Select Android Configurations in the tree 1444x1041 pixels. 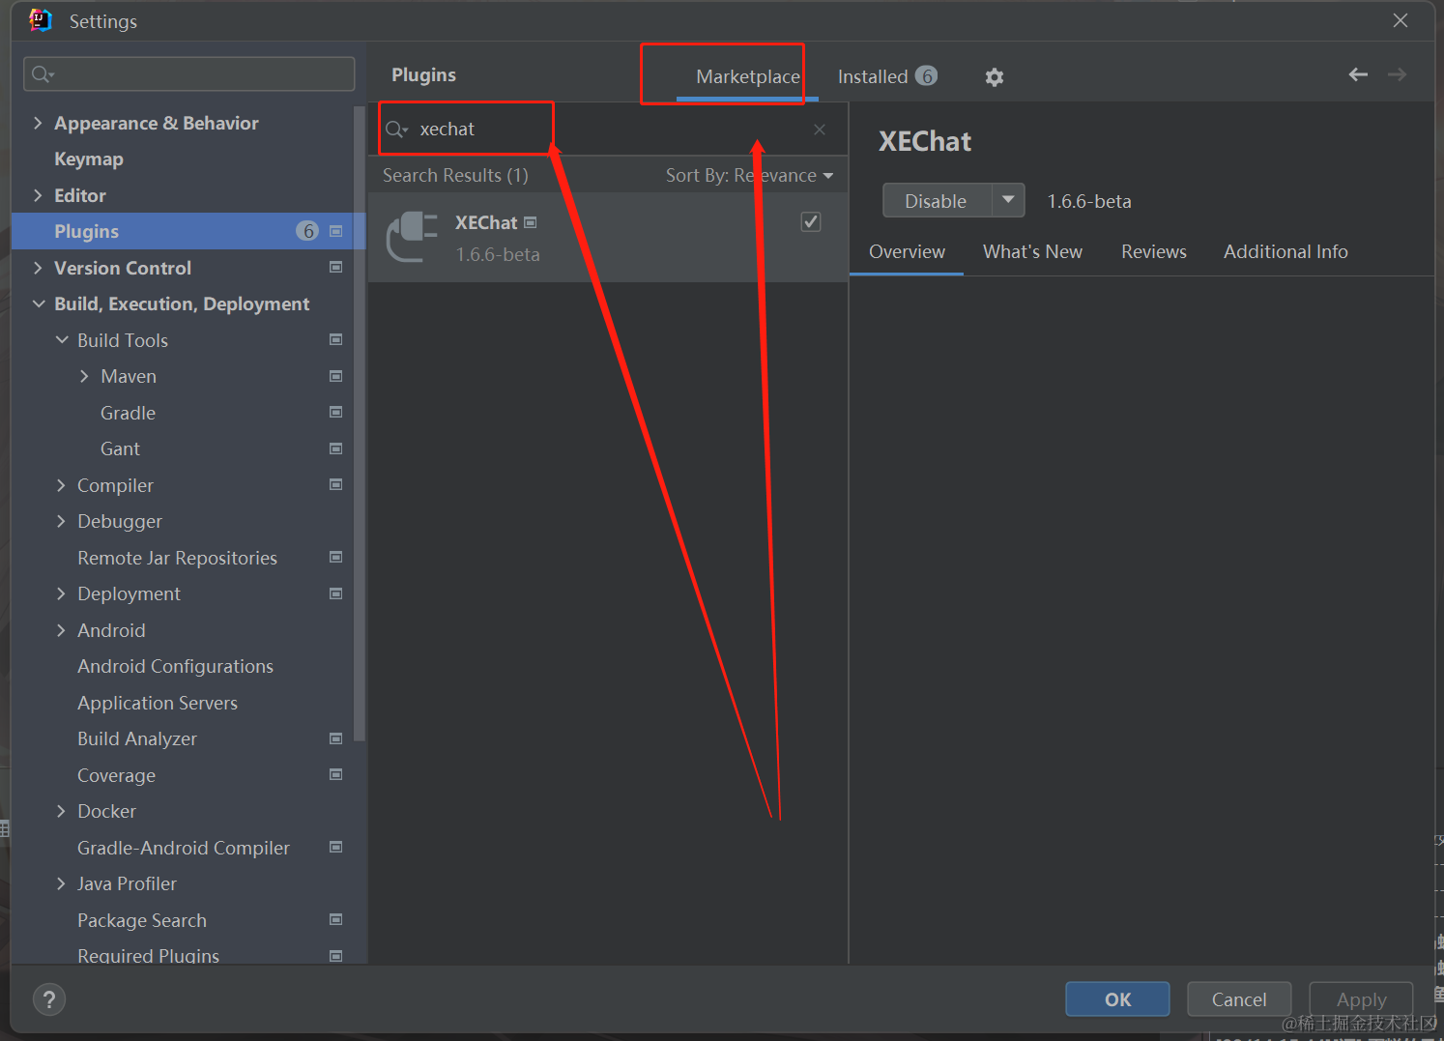point(175,667)
